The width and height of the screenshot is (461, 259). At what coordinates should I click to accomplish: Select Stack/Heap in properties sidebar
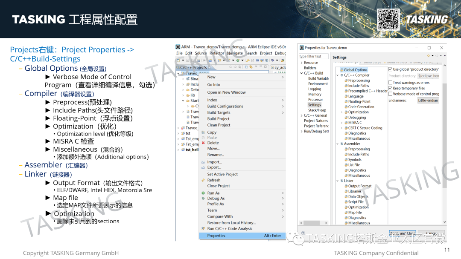(x=317, y=110)
